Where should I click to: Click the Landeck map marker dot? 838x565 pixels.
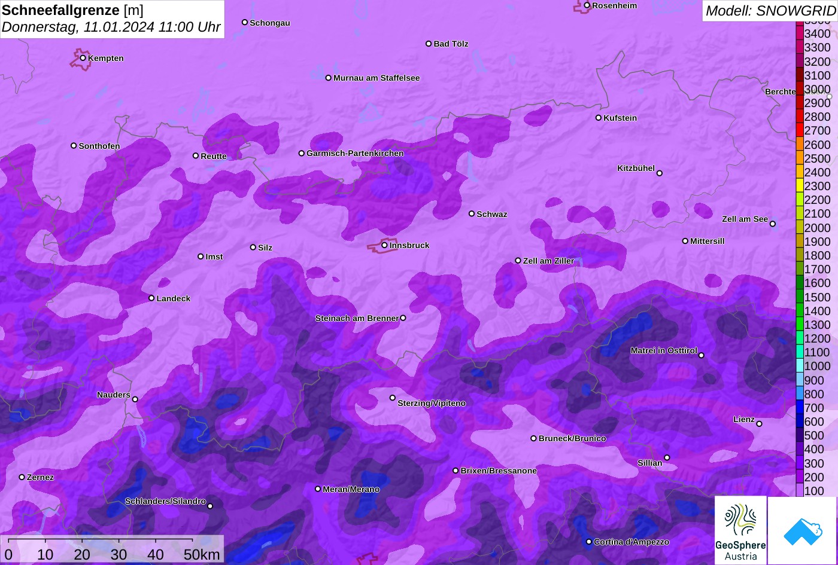click(x=151, y=298)
